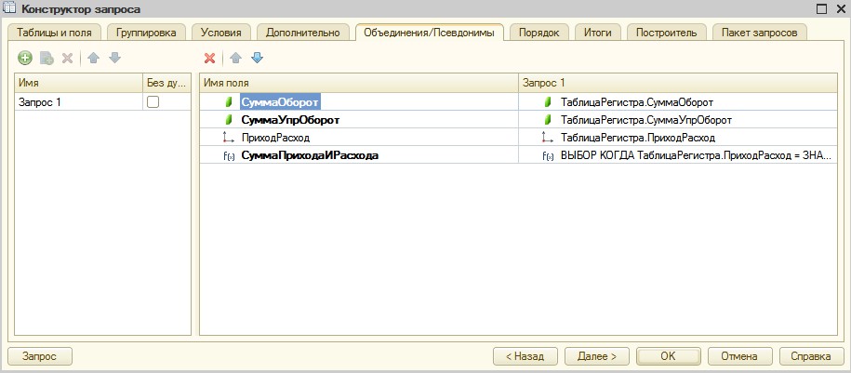Click the Далее > button
This screenshot has height=373, width=851.
click(596, 356)
